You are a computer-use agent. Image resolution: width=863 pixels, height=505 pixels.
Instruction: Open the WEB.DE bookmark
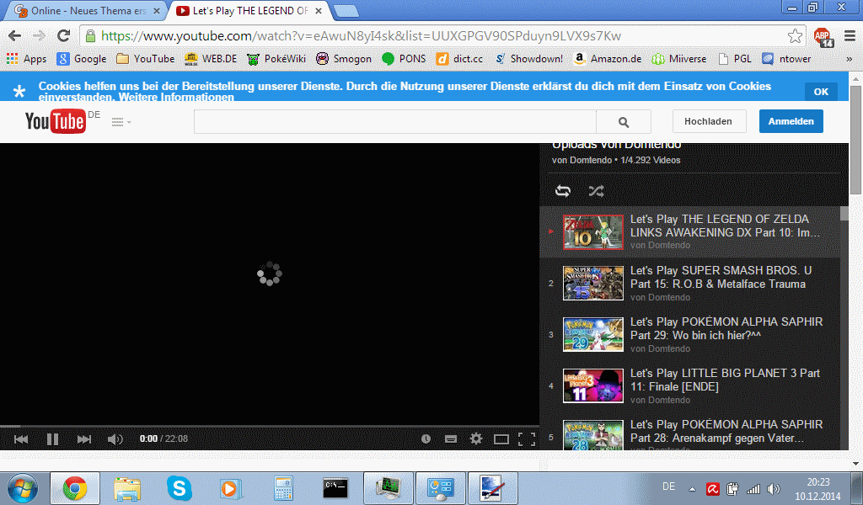click(211, 59)
